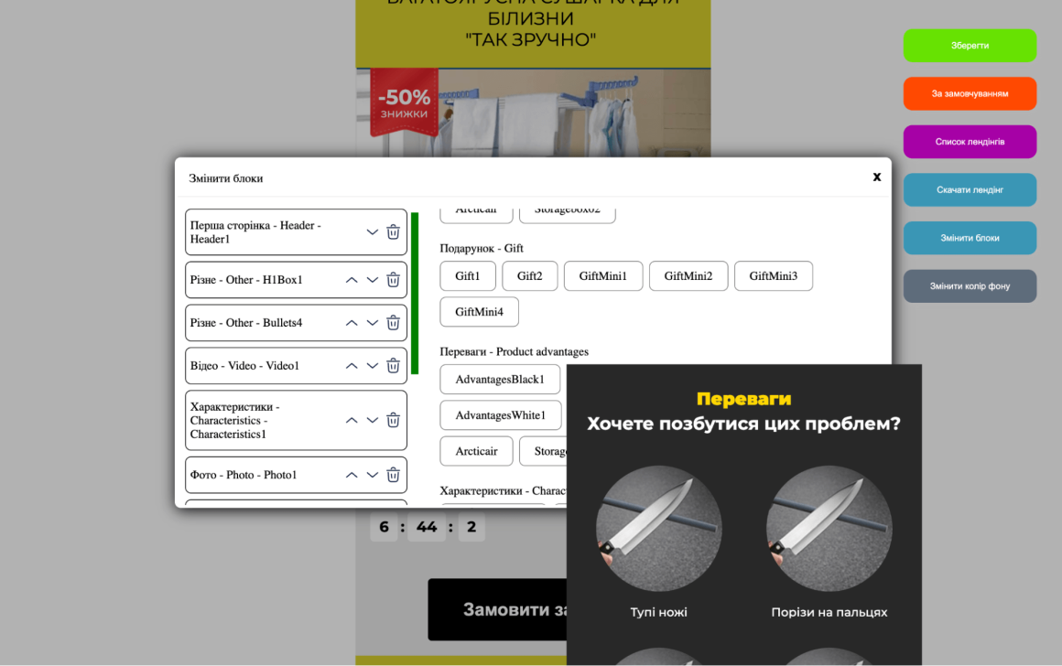1062x666 pixels.
Task: Add the AdvantagesWhite1 block
Action: [501, 415]
